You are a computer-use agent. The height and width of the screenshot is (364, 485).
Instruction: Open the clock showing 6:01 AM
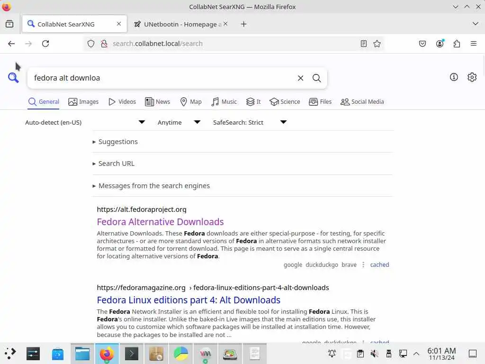[x=441, y=354]
